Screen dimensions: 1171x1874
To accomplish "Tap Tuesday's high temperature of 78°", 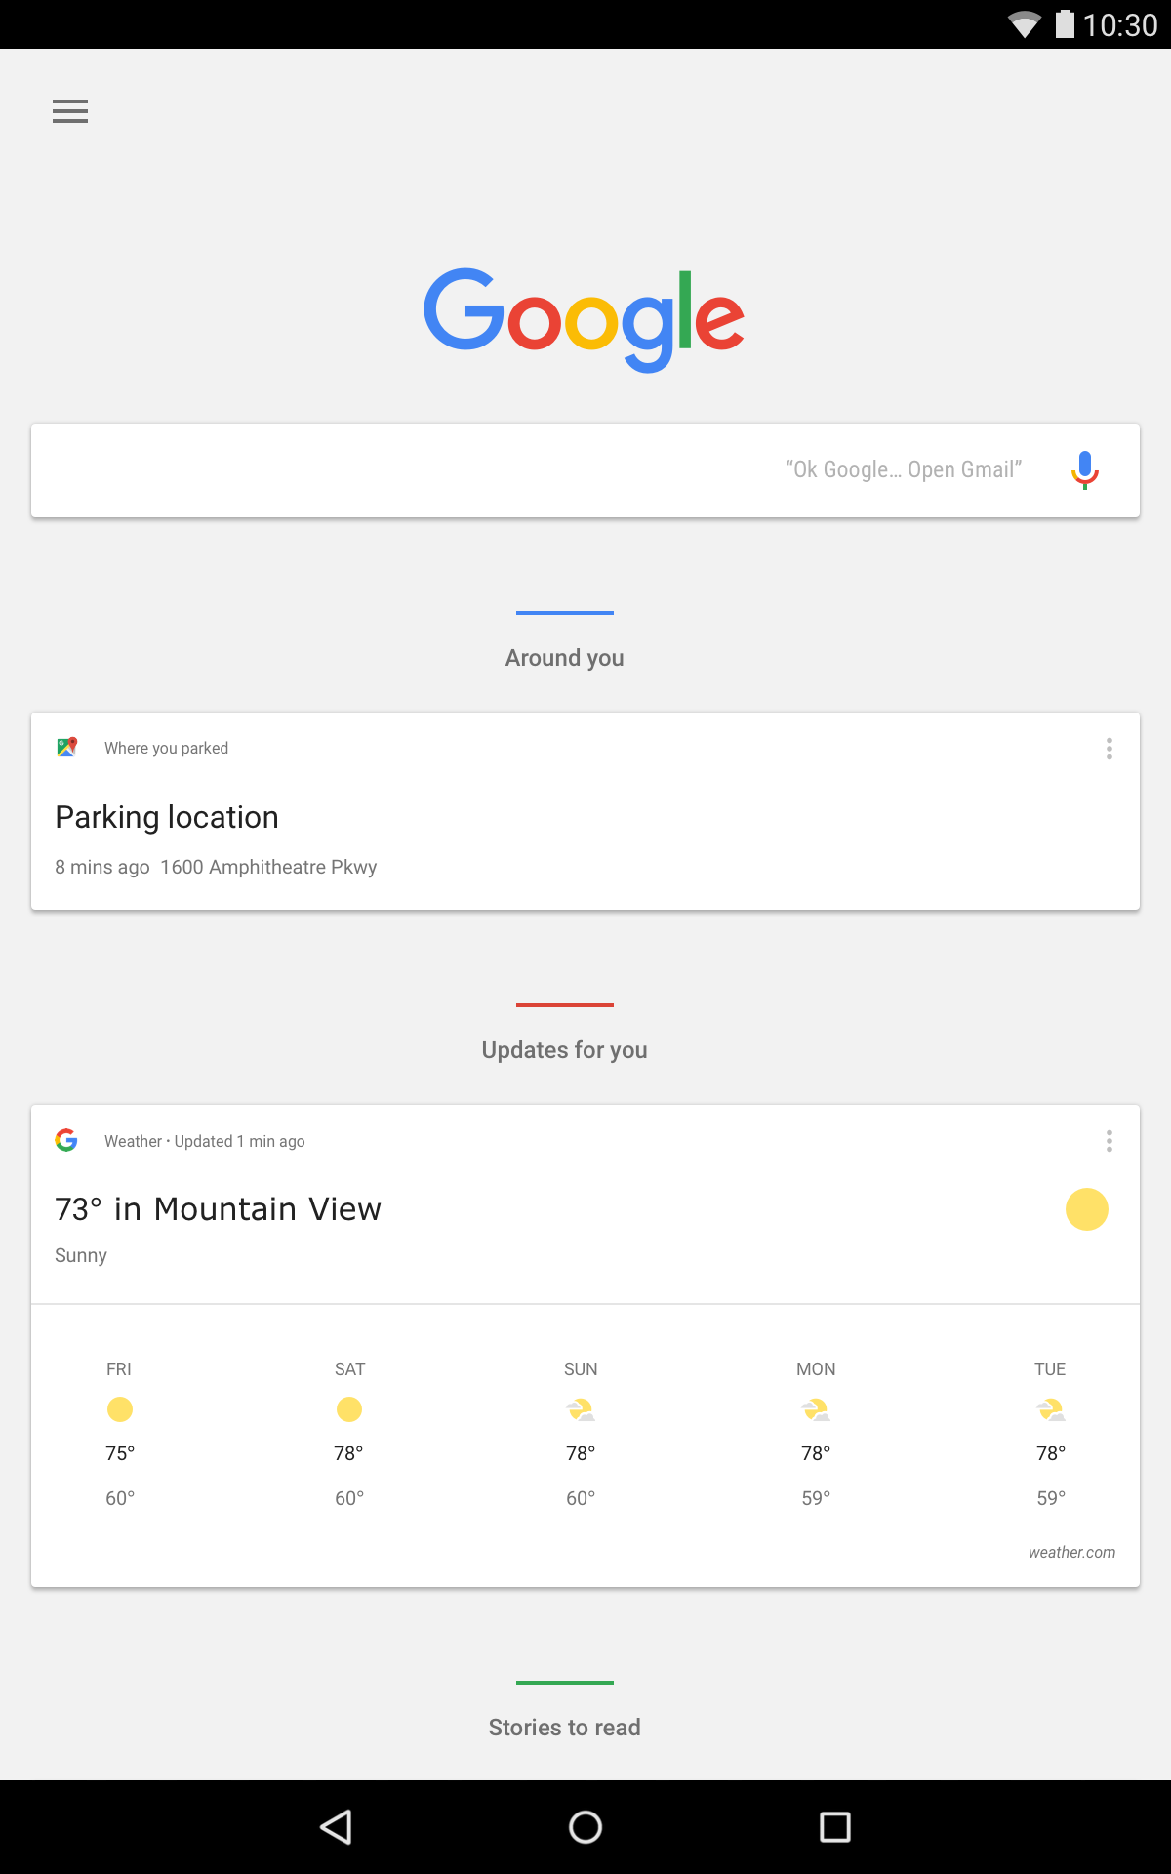I will coord(1050,1451).
